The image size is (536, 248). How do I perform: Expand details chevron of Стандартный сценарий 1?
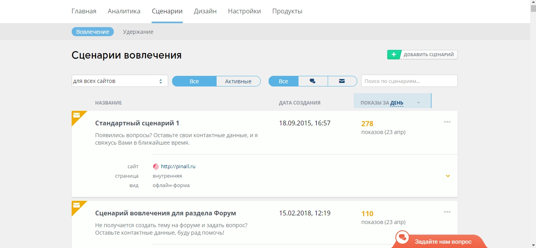[x=448, y=176]
